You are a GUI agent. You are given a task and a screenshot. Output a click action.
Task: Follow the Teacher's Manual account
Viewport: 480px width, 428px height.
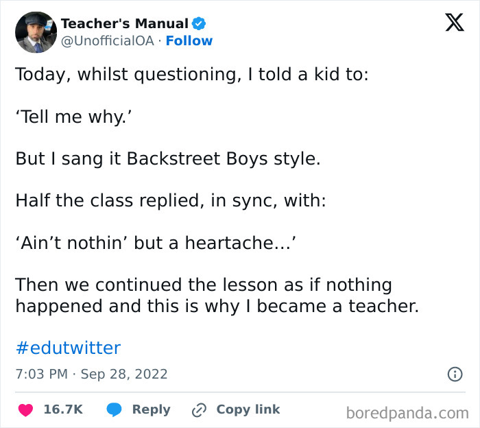(189, 41)
